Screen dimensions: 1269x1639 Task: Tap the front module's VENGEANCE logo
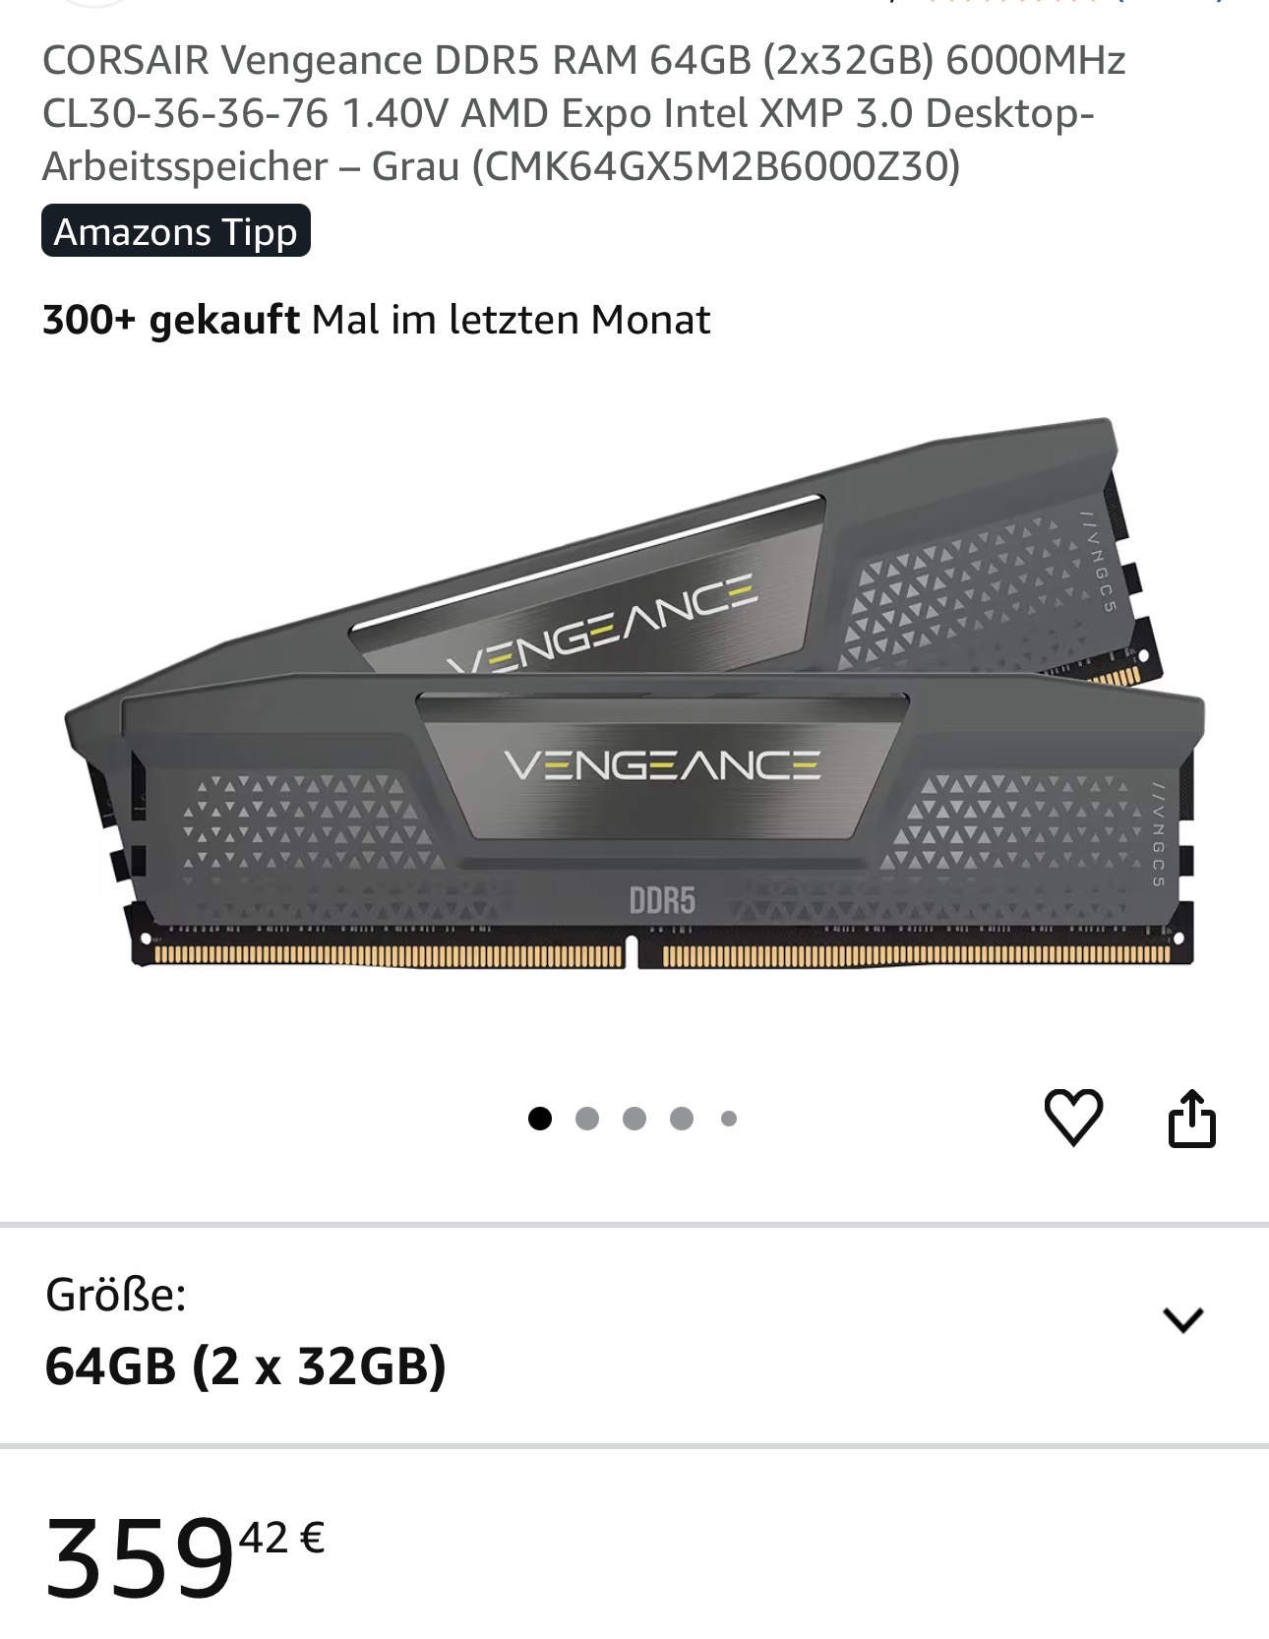pos(662,765)
